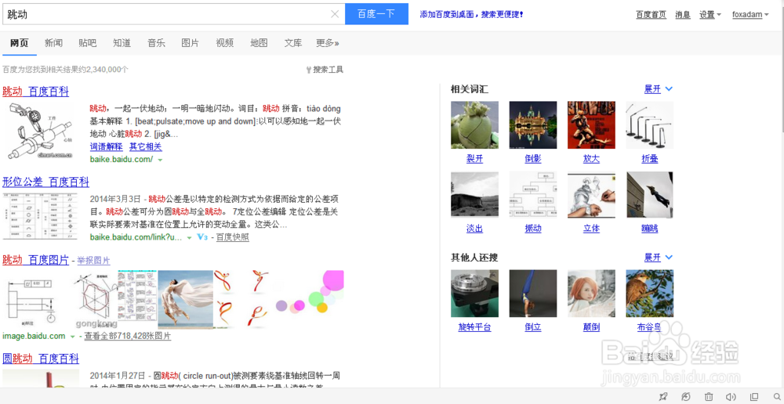
Task: Toggle the browser compatibility mode icon
Action: click(x=687, y=396)
